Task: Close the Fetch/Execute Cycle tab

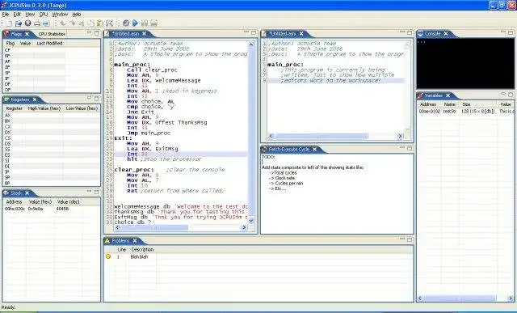Action: click(314, 150)
